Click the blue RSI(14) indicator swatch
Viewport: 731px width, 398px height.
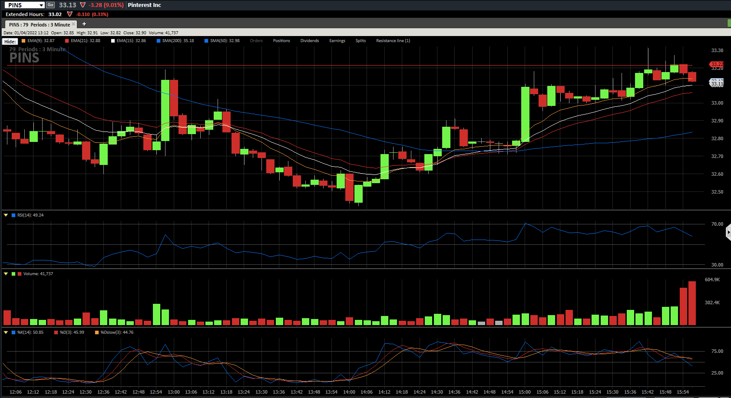tap(13, 215)
